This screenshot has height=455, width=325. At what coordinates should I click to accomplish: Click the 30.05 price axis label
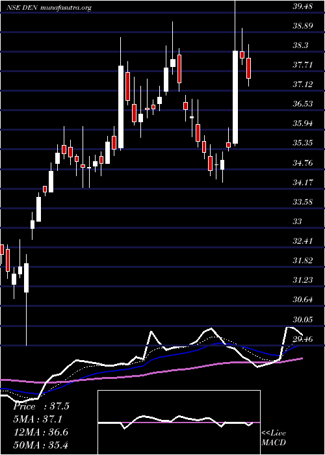(302, 320)
